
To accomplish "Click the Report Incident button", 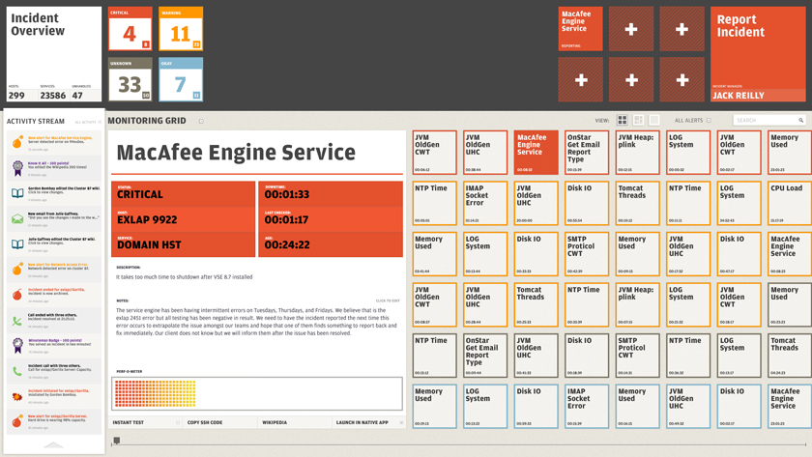I will coord(758,54).
